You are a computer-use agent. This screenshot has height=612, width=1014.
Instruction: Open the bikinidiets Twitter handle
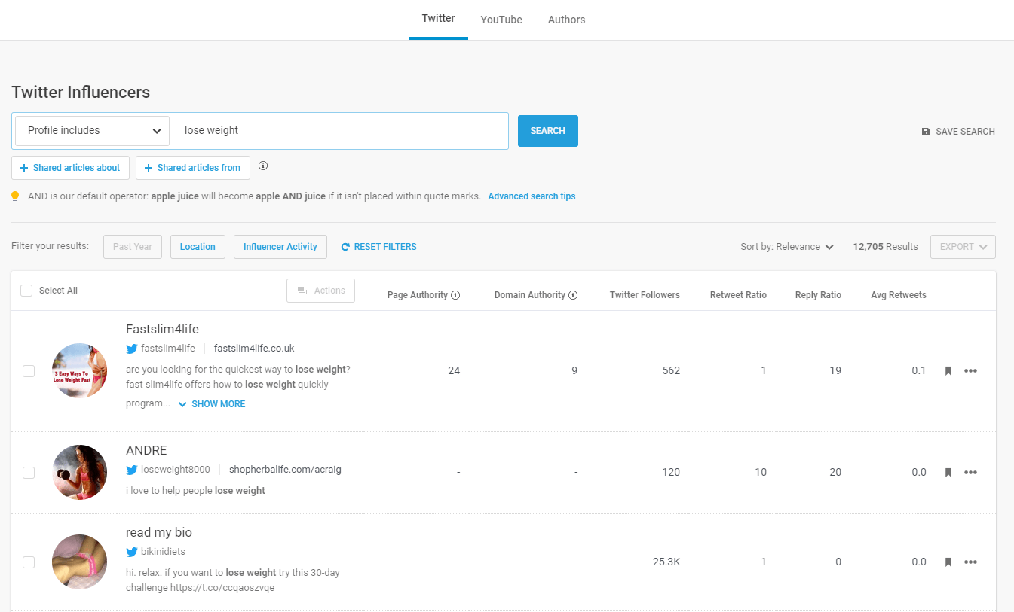(x=163, y=552)
